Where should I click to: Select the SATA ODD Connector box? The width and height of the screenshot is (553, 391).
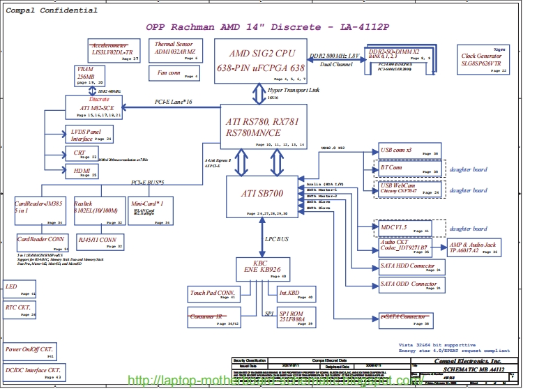411,285
